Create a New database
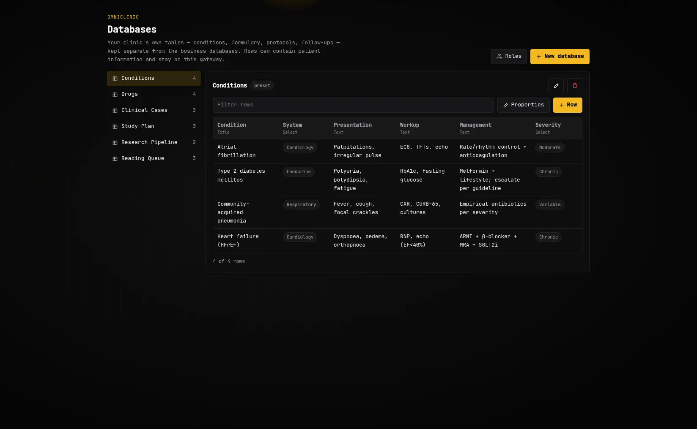 [560, 57]
